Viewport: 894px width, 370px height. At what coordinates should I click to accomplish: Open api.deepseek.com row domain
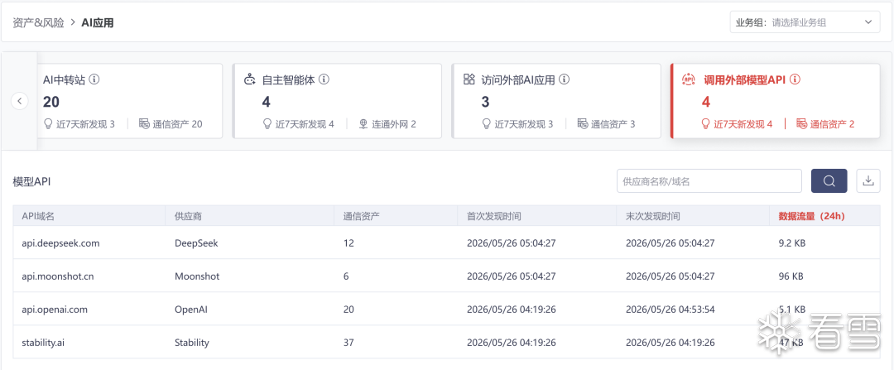point(60,243)
